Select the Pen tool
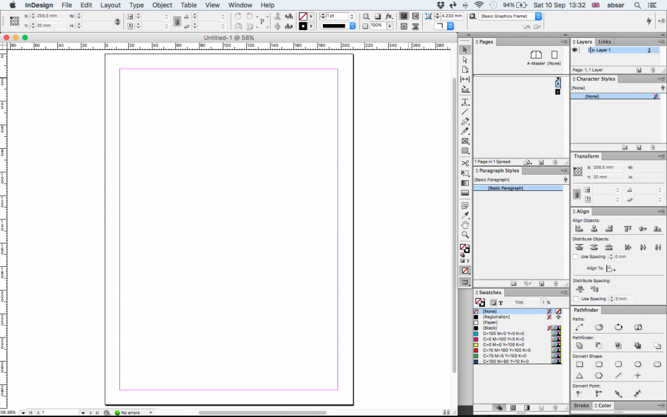 [x=465, y=123]
